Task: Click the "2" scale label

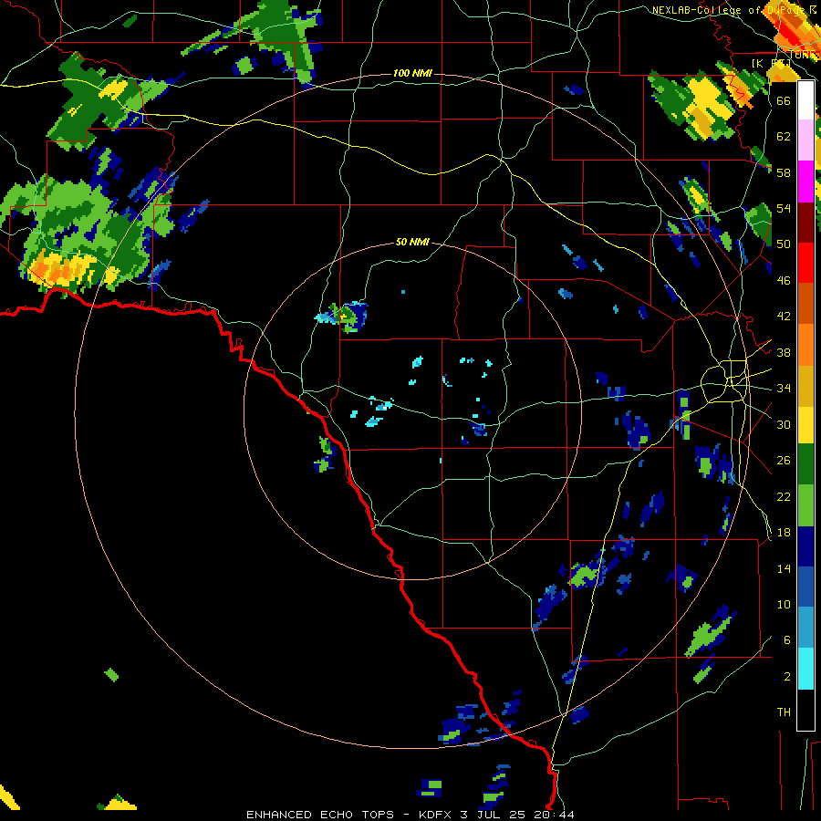Action: point(787,677)
